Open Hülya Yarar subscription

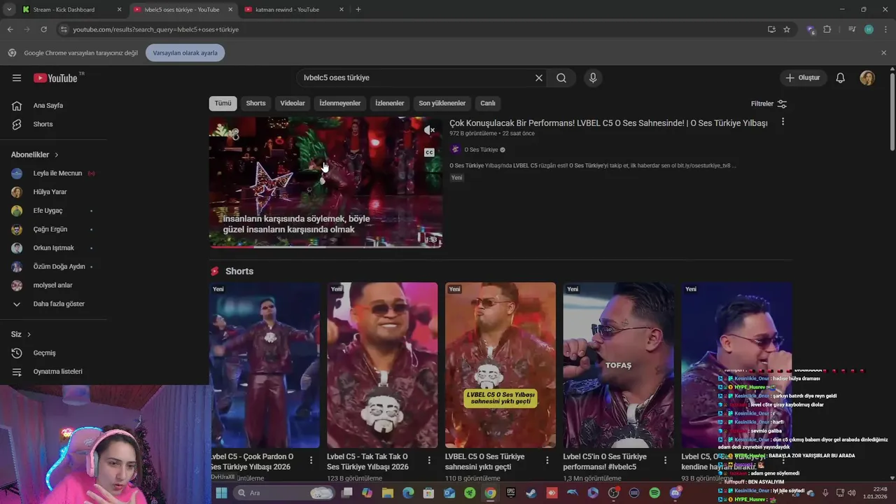(50, 192)
